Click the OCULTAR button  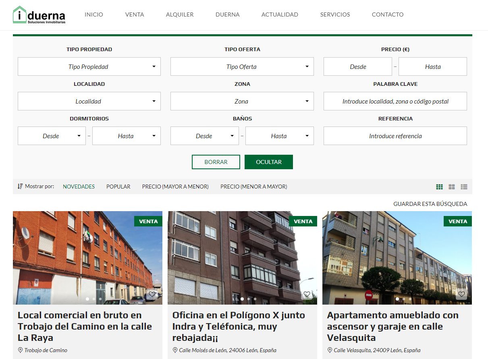tap(268, 162)
